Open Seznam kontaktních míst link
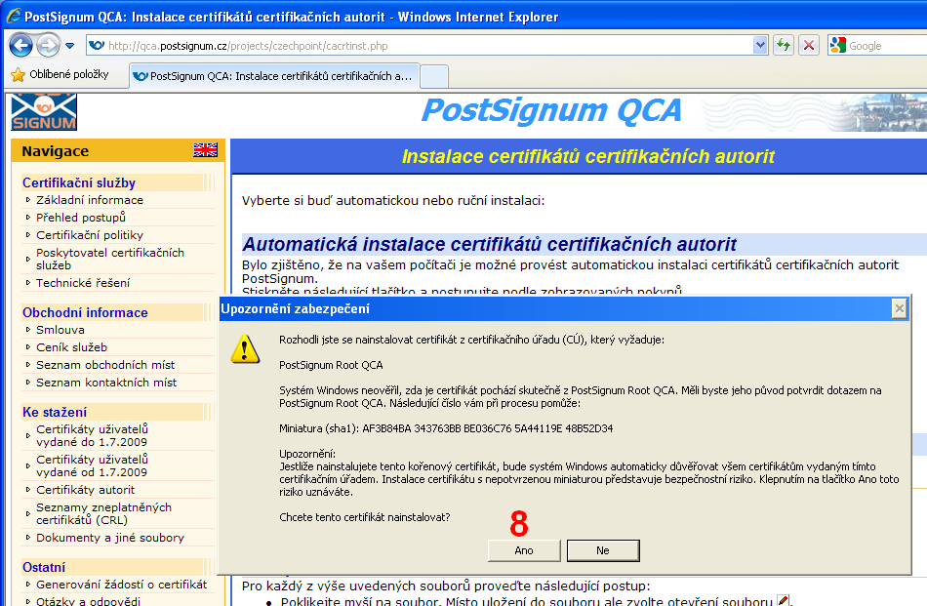This screenshot has width=927, height=606. tap(106, 383)
